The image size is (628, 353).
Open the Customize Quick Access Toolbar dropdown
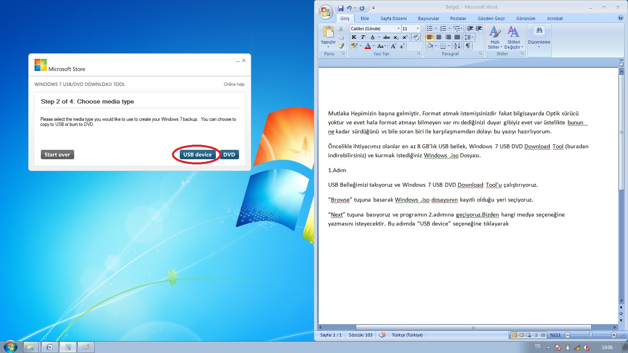click(373, 8)
